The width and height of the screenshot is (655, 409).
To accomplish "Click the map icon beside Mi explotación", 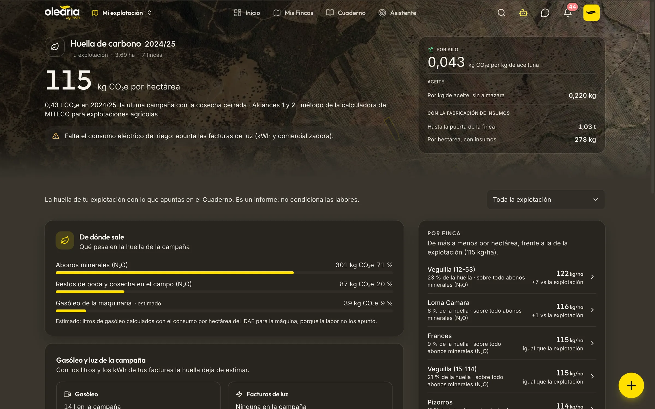I will (95, 13).
